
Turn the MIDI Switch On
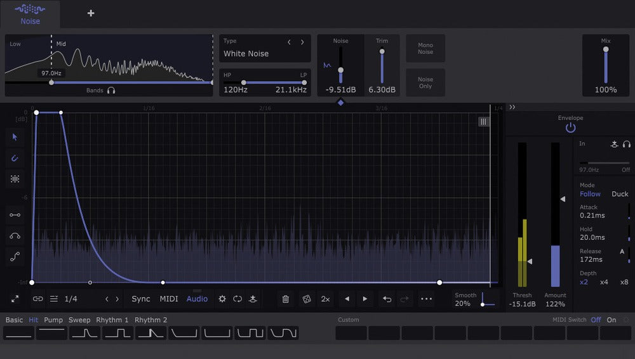pos(611,320)
